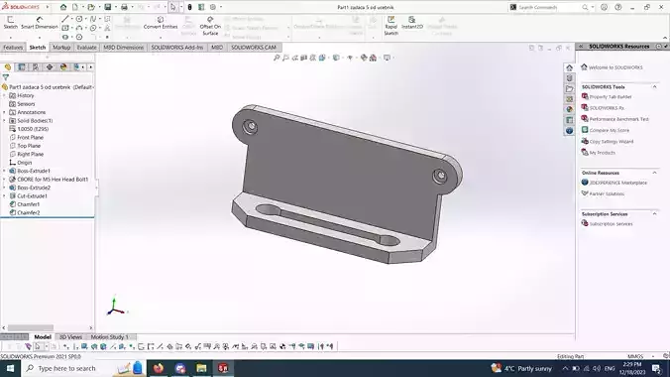Switch to the Evaluate tab
This screenshot has height=377, width=670.
tap(87, 48)
